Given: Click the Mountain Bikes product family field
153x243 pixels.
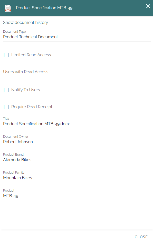Looking at the screenshot, I should [x=77, y=178].
